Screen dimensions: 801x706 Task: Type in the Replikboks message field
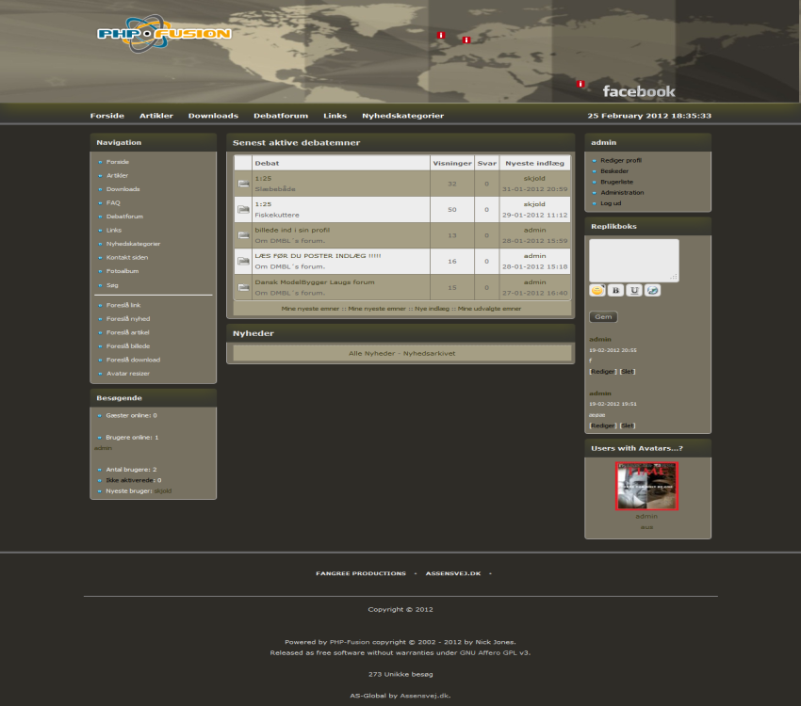633,260
